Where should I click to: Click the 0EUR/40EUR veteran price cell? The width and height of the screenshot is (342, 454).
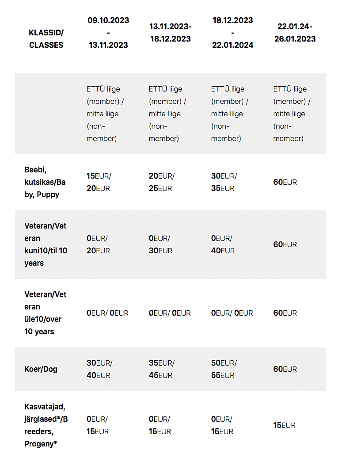(x=223, y=244)
